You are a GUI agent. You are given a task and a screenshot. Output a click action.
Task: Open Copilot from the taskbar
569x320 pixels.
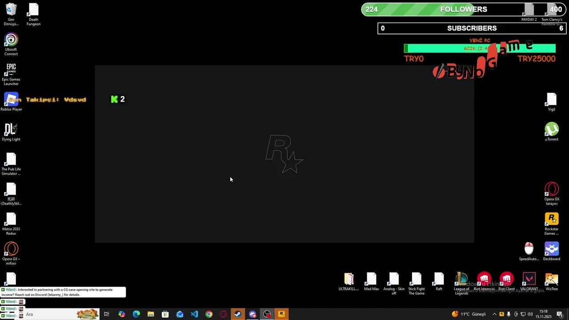point(121,314)
